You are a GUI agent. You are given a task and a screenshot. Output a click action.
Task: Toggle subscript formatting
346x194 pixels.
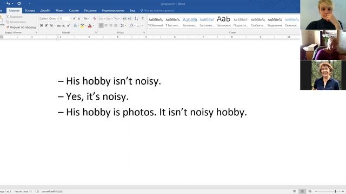[x=64, y=25]
